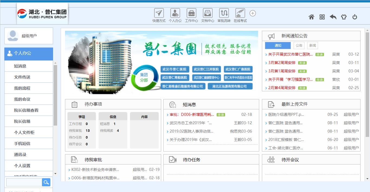Click the back arrow icon in header
370x192 pixels.
tap(333, 17)
